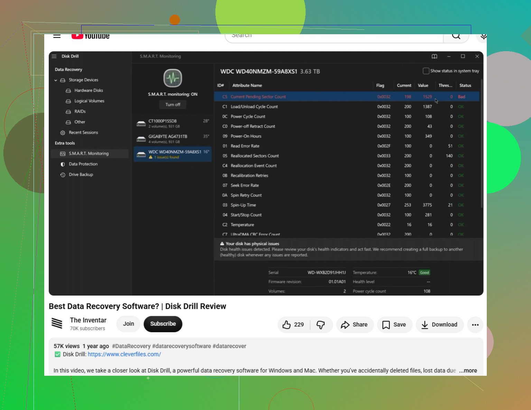Click the Storage Devices drive icon

63,80
